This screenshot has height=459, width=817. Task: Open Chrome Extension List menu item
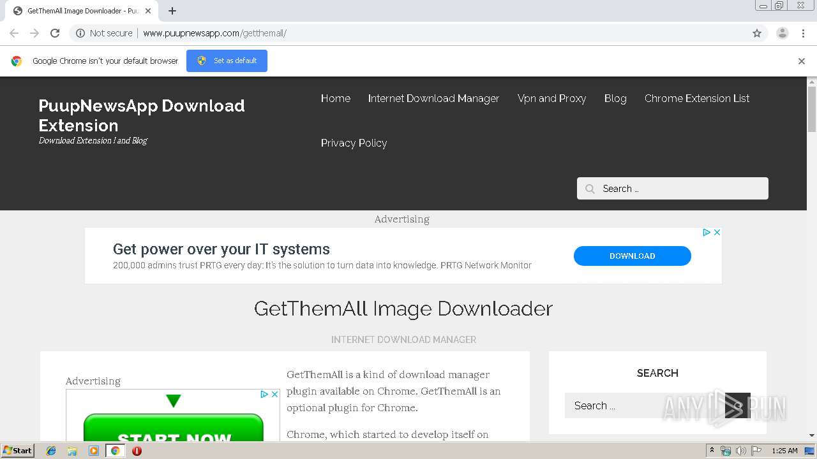(697, 98)
